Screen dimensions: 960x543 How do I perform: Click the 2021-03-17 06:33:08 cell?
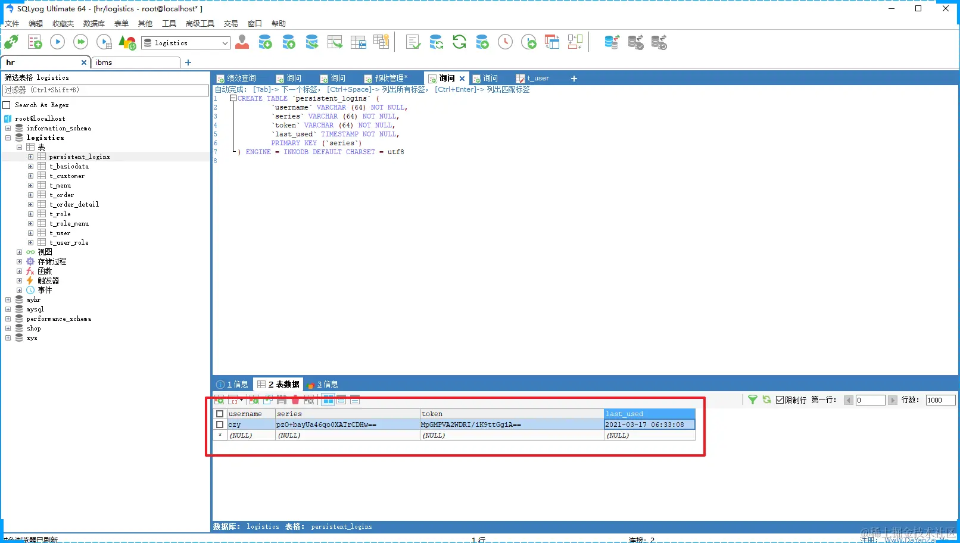(x=649, y=425)
